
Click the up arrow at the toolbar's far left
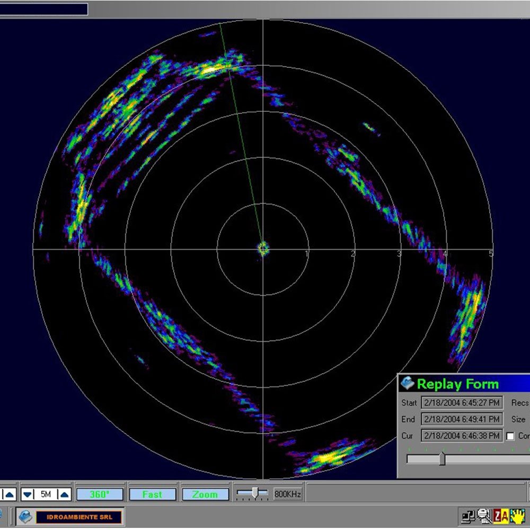tap(9, 494)
